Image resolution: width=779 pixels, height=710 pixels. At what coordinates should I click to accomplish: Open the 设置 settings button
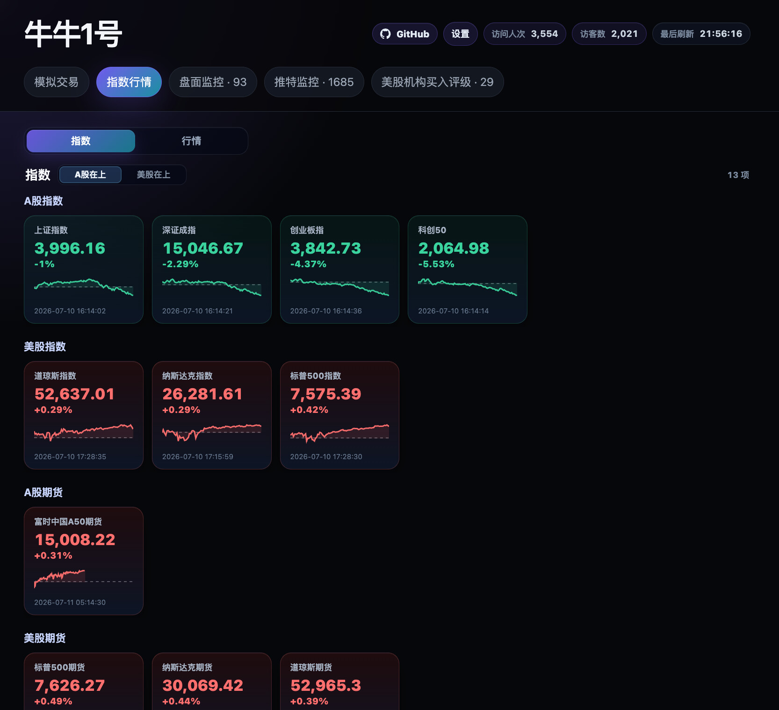tap(460, 34)
